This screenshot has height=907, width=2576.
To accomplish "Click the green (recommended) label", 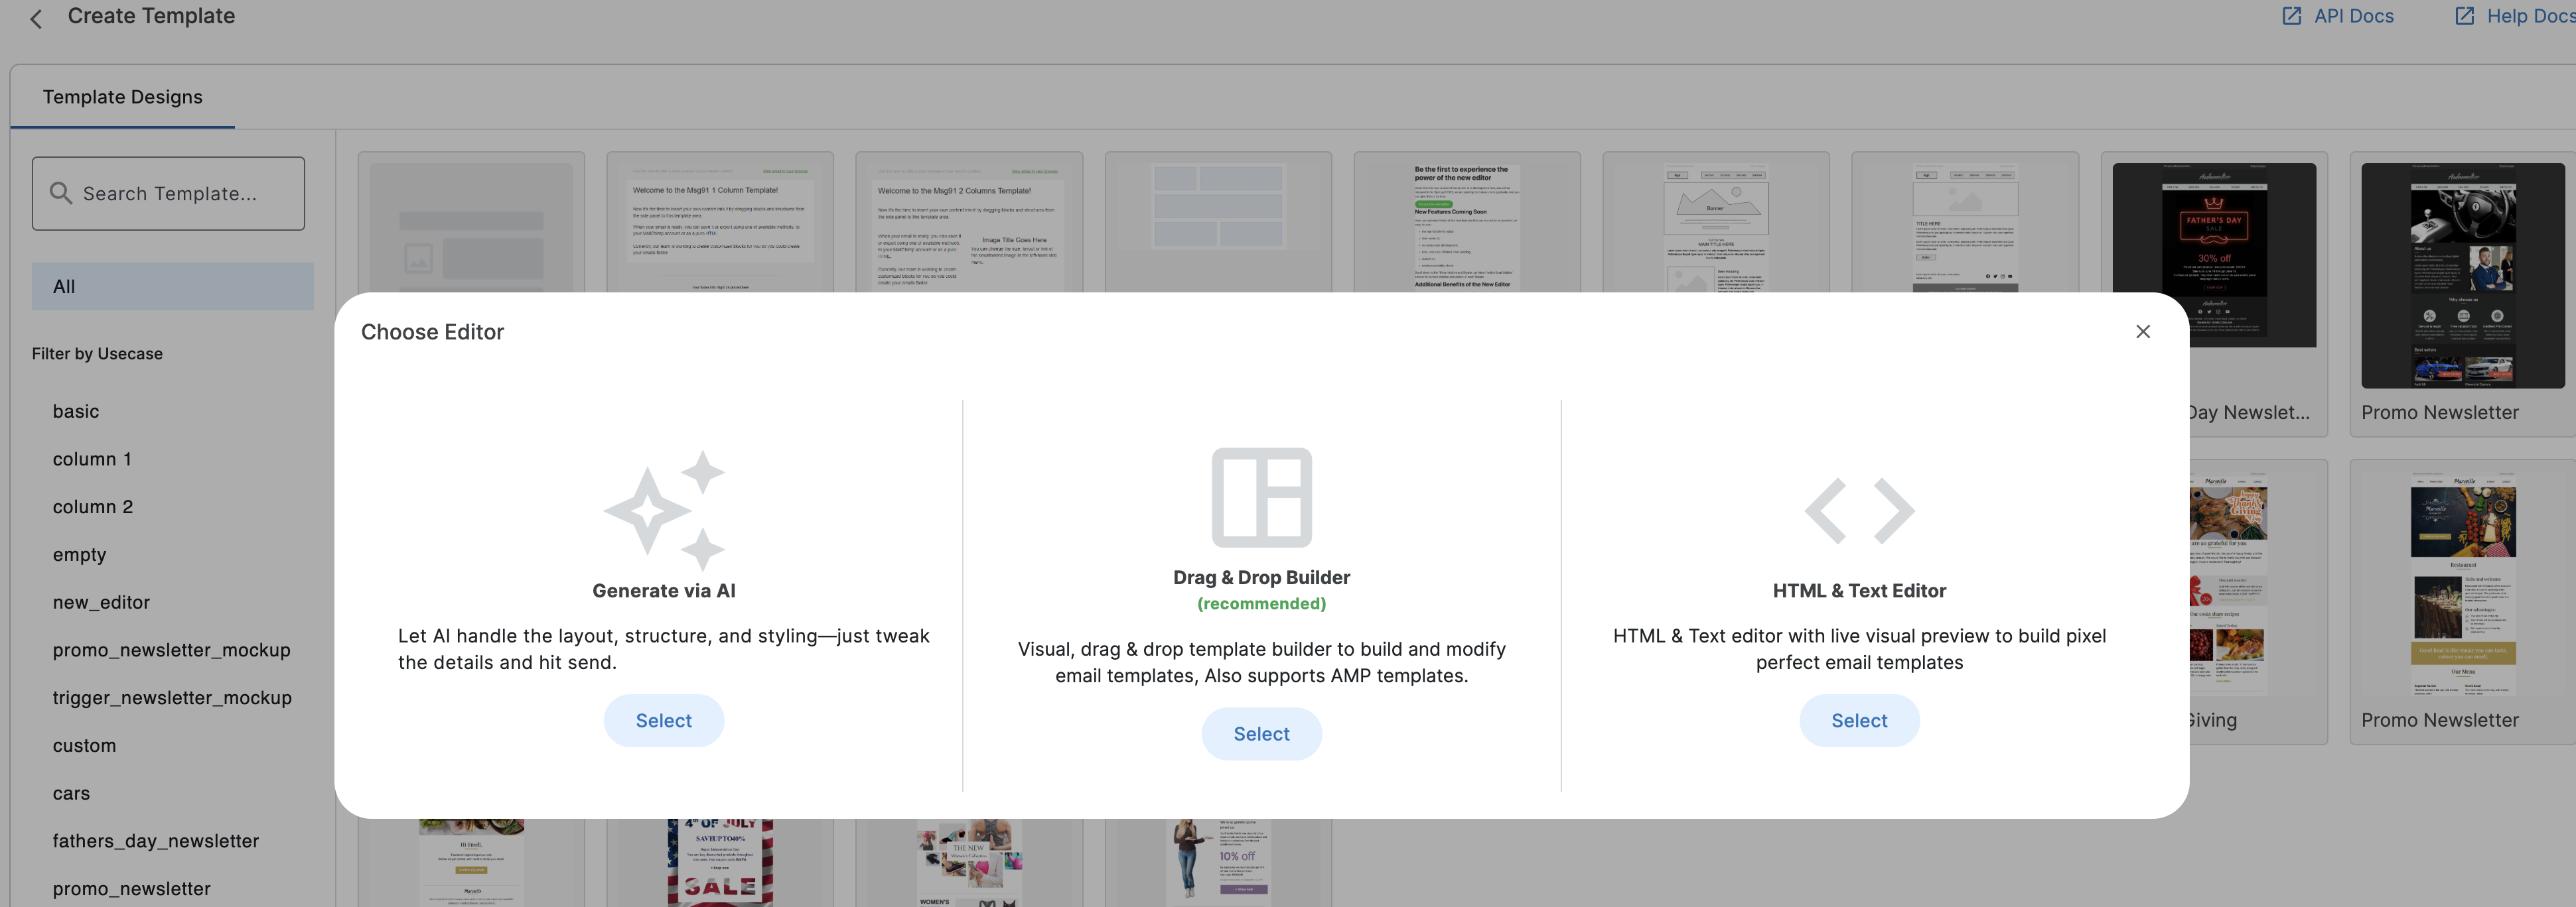I will [x=1261, y=603].
